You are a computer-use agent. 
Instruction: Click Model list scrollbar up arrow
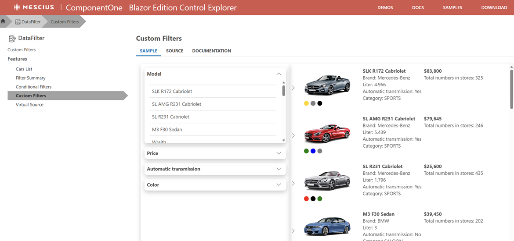(x=283, y=83)
